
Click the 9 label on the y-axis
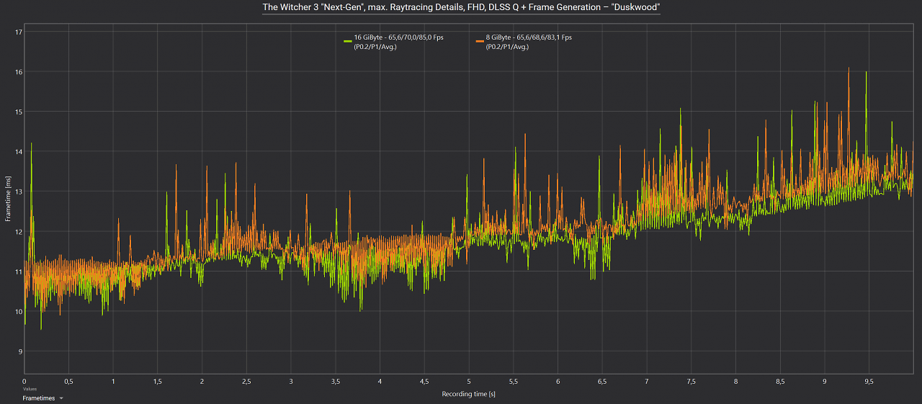tap(20, 351)
